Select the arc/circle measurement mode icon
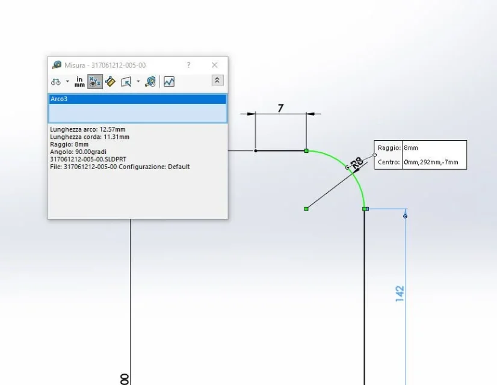Screen dimensions: 497x385 (56, 82)
